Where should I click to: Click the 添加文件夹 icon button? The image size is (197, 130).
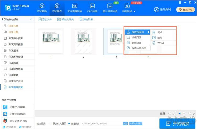click(59, 19)
